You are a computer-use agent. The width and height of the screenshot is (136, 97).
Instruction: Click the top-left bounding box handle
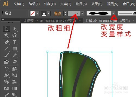[x=47, y=52]
